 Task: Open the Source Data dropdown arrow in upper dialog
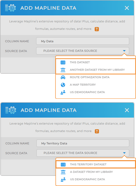click(124, 51)
